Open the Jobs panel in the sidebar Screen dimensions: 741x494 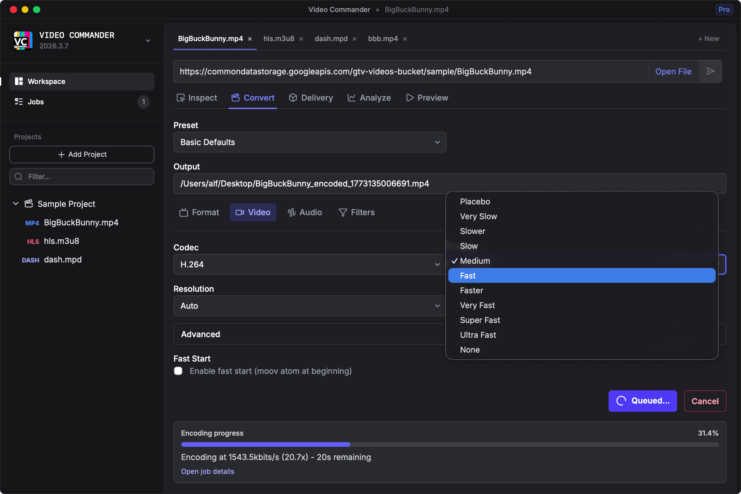[x=36, y=102]
